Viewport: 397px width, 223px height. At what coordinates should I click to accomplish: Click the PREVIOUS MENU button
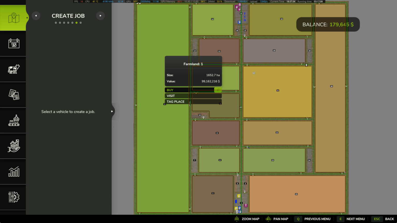313,219
